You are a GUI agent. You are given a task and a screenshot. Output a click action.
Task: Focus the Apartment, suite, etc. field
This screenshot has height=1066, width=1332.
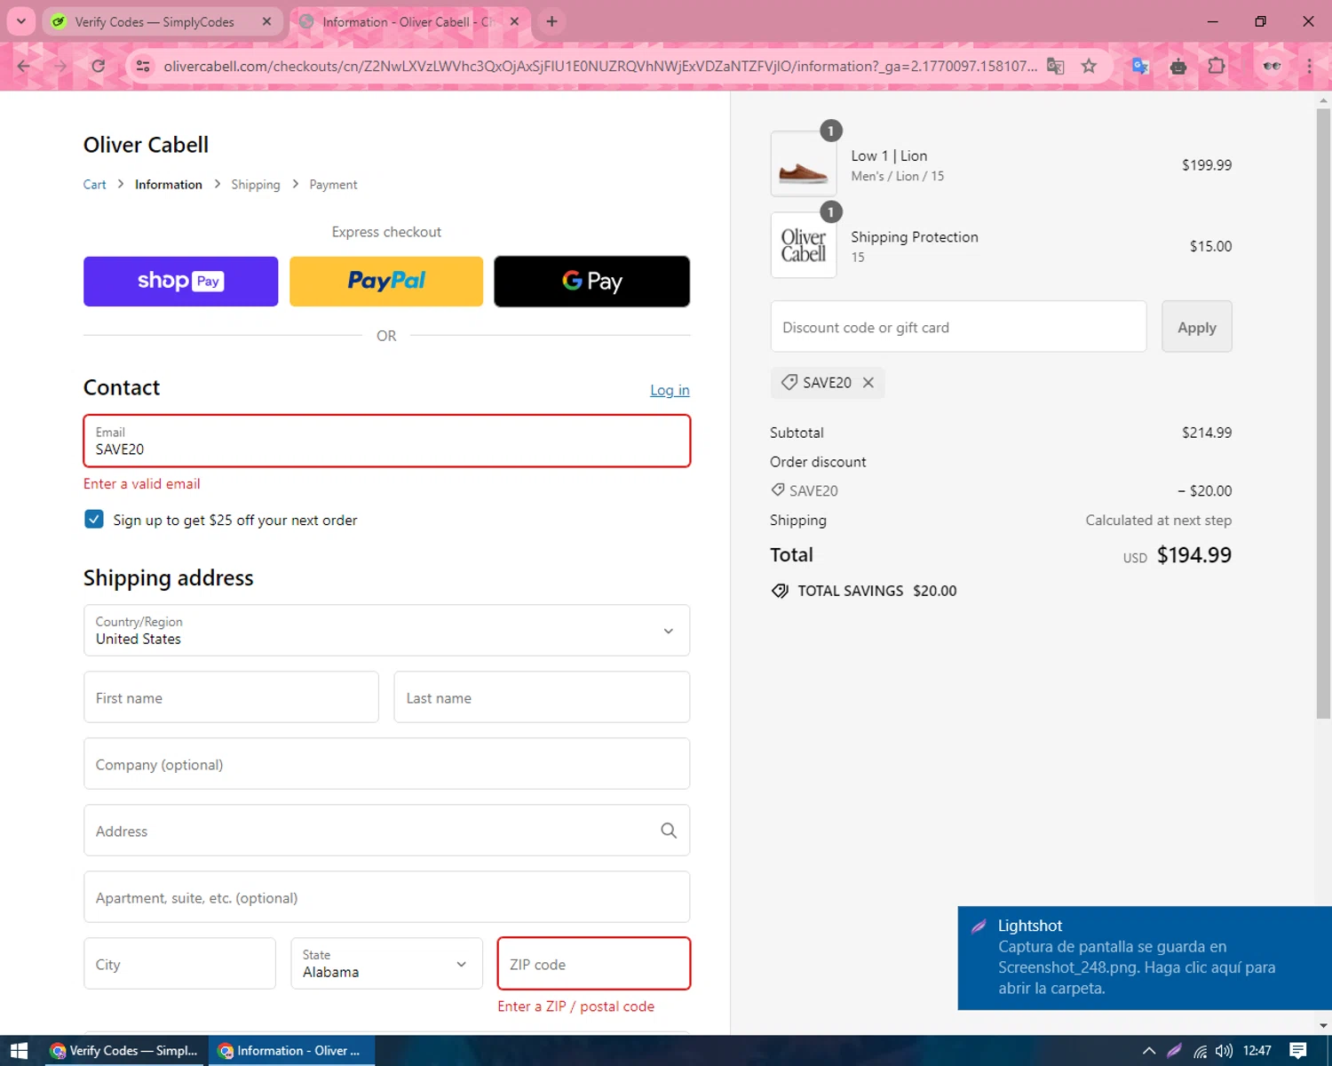point(386,897)
